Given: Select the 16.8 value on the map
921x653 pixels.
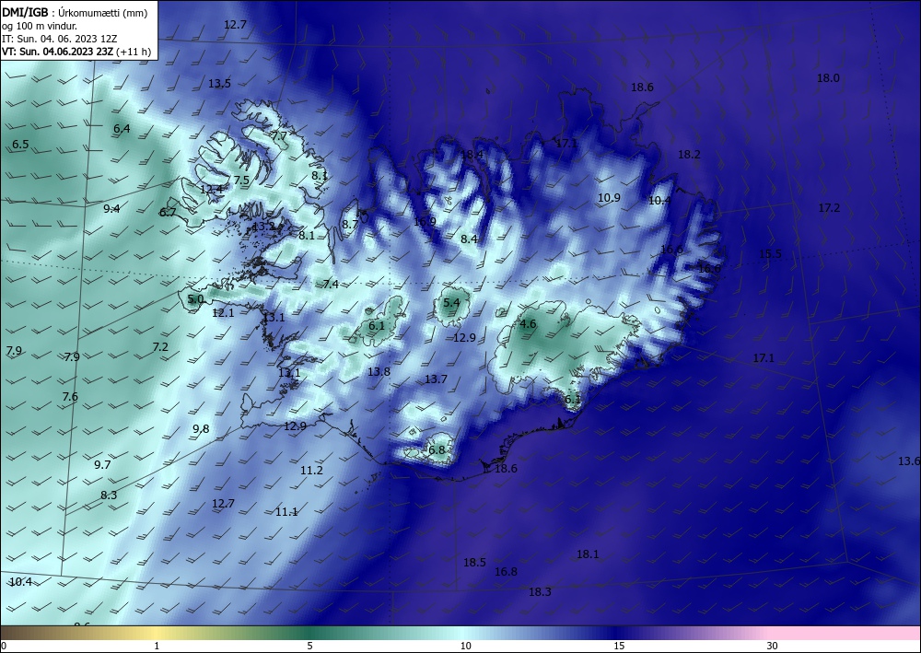Looking at the screenshot, I should click(506, 571).
